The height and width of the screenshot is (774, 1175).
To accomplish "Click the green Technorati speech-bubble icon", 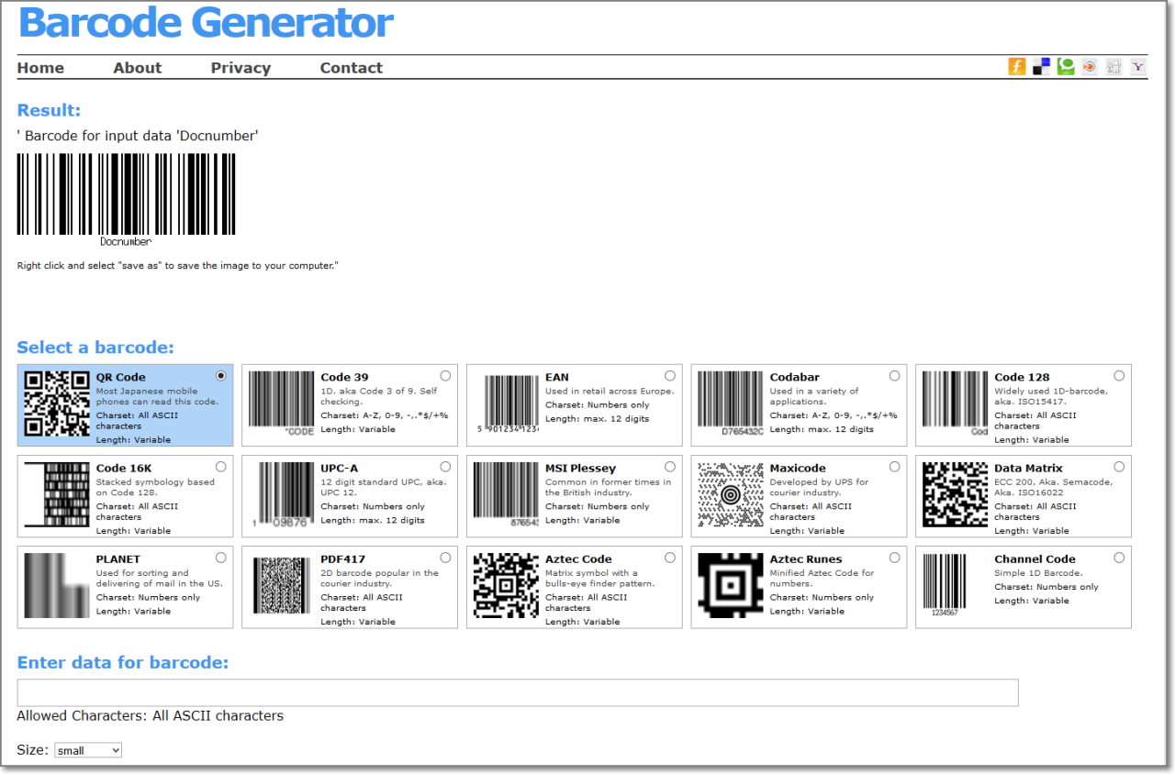I will (x=1066, y=66).
